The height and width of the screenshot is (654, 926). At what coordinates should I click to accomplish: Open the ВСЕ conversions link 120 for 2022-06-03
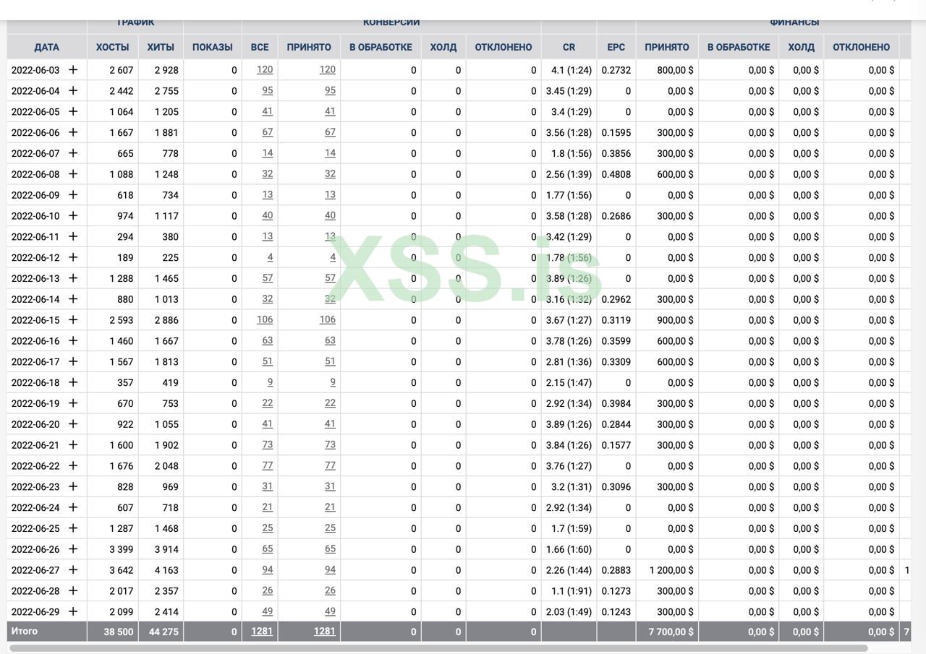point(265,69)
